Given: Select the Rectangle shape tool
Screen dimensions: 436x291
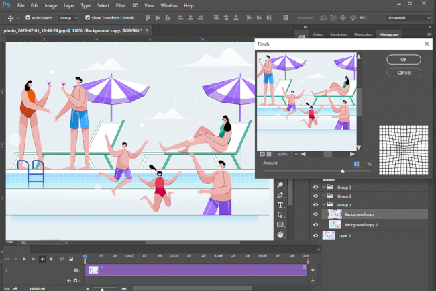Looking at the screenshot, I should (280, 224).
